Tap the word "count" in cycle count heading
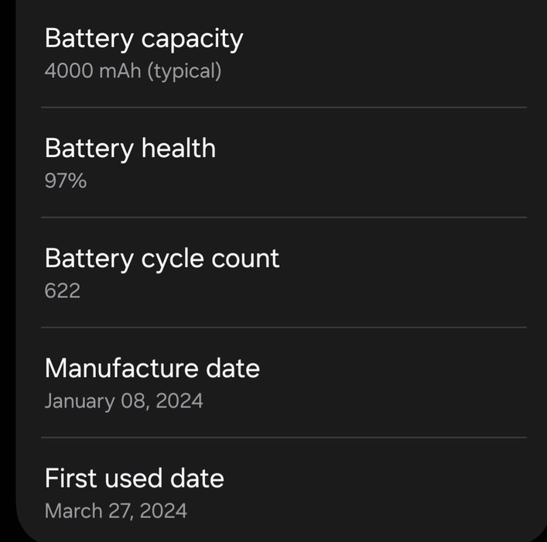547x542 pixels. [244, 258]
